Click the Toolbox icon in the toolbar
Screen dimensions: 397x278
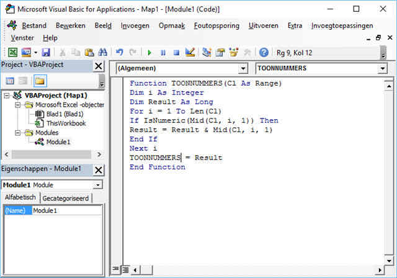247,52
